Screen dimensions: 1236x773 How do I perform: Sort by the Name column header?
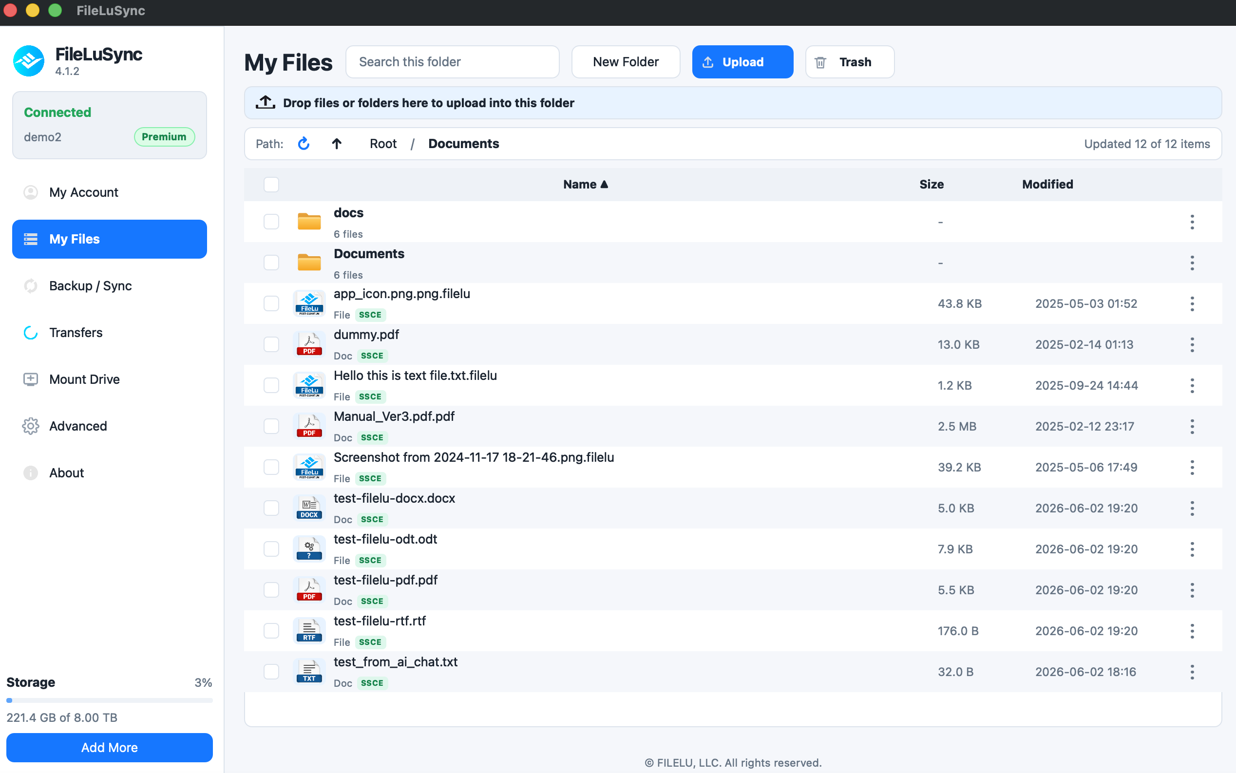point(586,184)
